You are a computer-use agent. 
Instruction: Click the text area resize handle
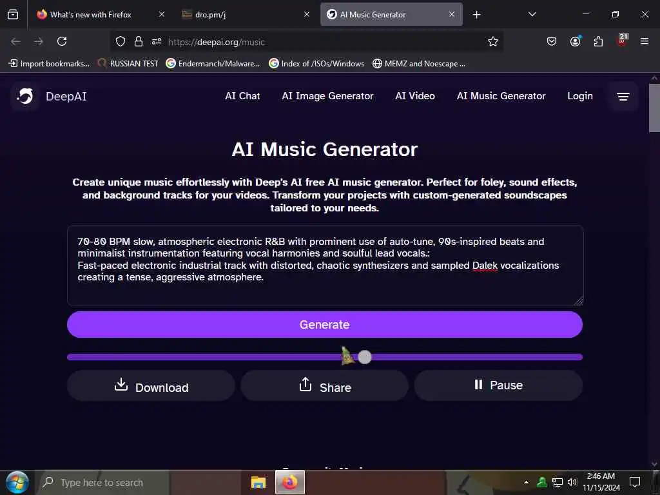tap(579, 301)
